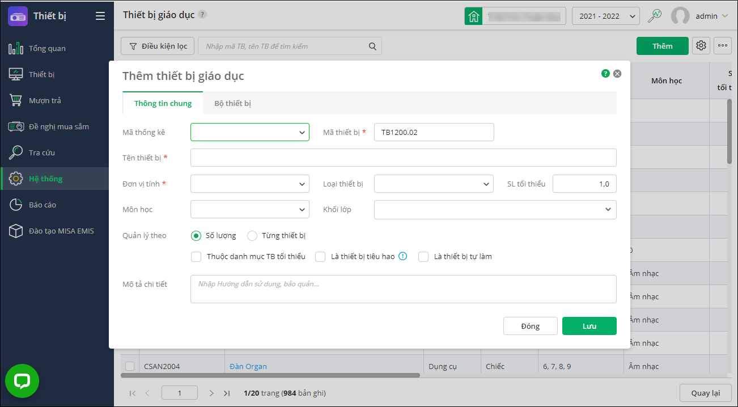Image resolution: width=738 pixels, height=407 pixels.
Task: Select the Thông tin chung tab
Action: click(163, 104)
